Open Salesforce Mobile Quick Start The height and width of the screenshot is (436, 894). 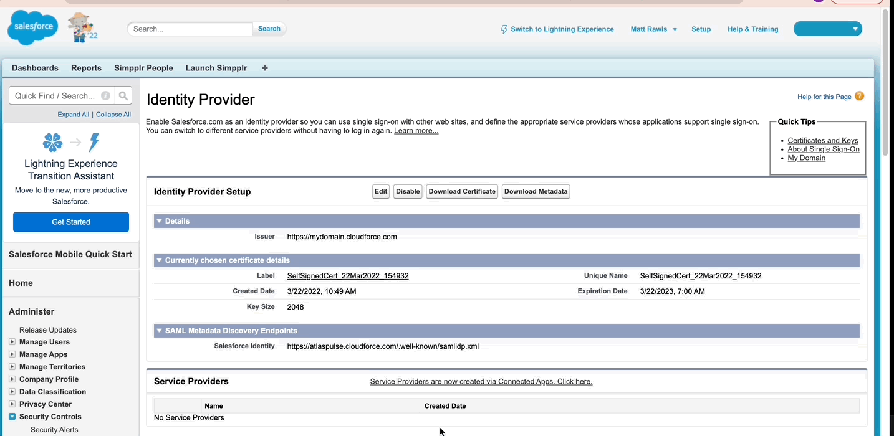(x=70, y=254)
